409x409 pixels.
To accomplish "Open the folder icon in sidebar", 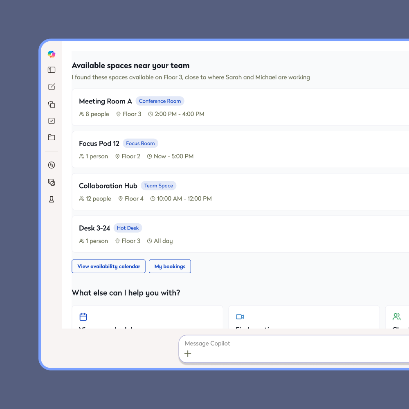I will pos(52,137).
